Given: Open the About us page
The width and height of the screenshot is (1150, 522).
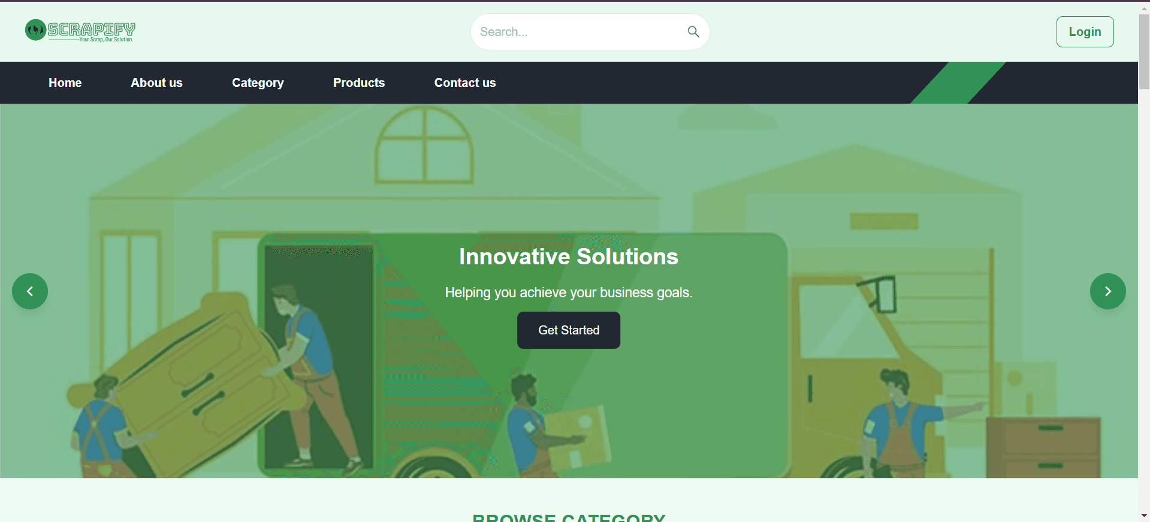Looking at the screenshot, I should pos(156,83).
